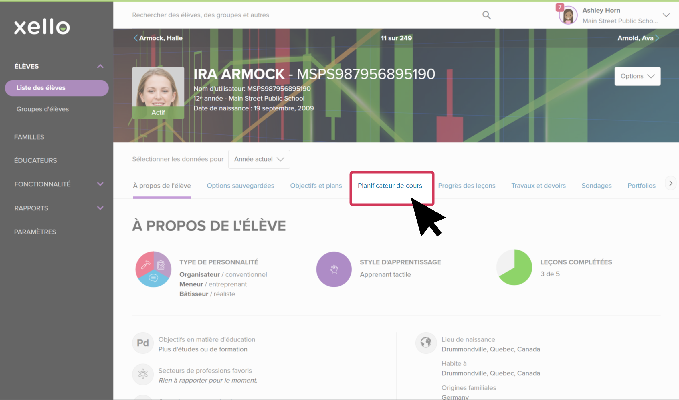Open the Objectifs et plans tab
Viewport: 679px width, 400px height.
tap(316, 186)
